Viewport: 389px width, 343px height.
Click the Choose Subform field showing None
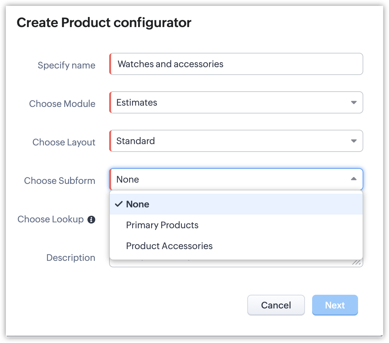pos(228,179)
